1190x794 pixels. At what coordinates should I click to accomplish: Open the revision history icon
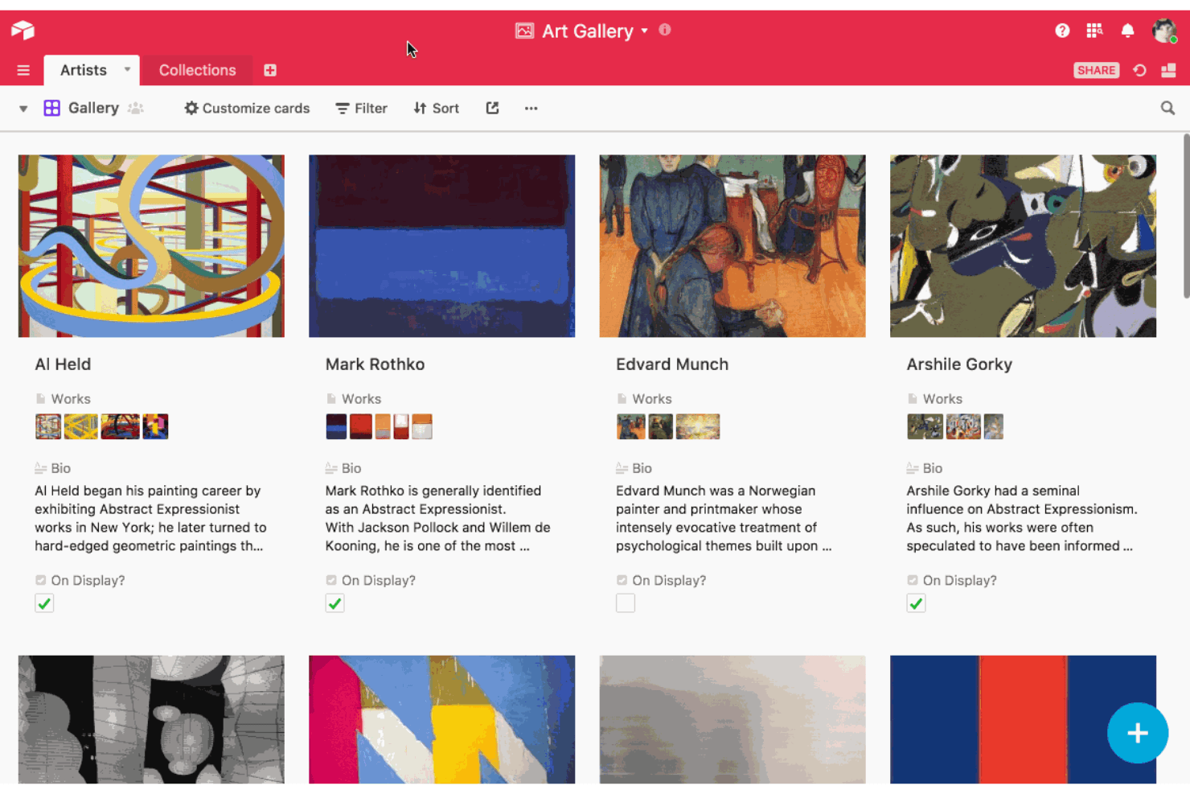coord(1139,70)
